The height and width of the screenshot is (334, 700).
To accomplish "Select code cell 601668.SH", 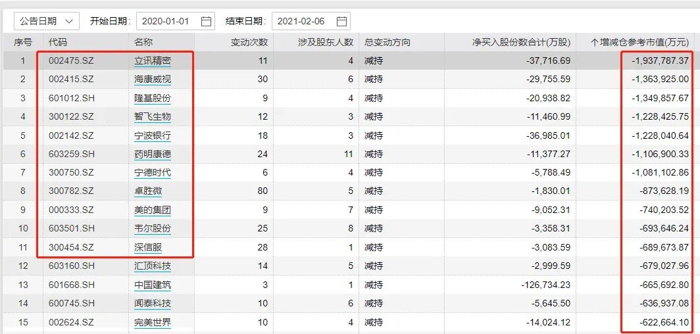I will 72,285.
